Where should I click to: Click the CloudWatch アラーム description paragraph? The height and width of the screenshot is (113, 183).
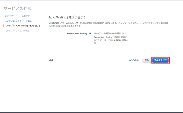108,24
